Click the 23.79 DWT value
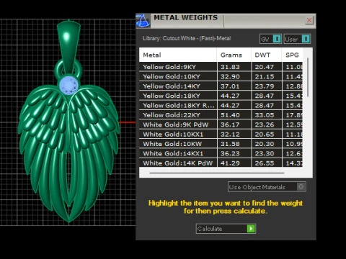The height and width of the screenshot is (259, 346). pos(265,86)
